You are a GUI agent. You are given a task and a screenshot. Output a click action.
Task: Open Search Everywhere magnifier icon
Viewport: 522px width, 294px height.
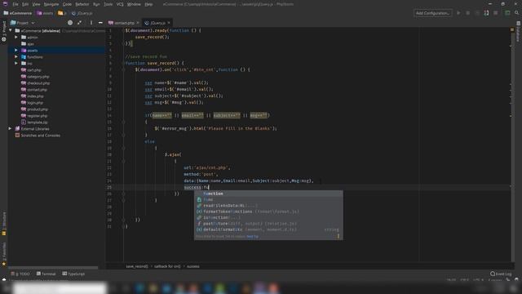[x=516, y=13]
